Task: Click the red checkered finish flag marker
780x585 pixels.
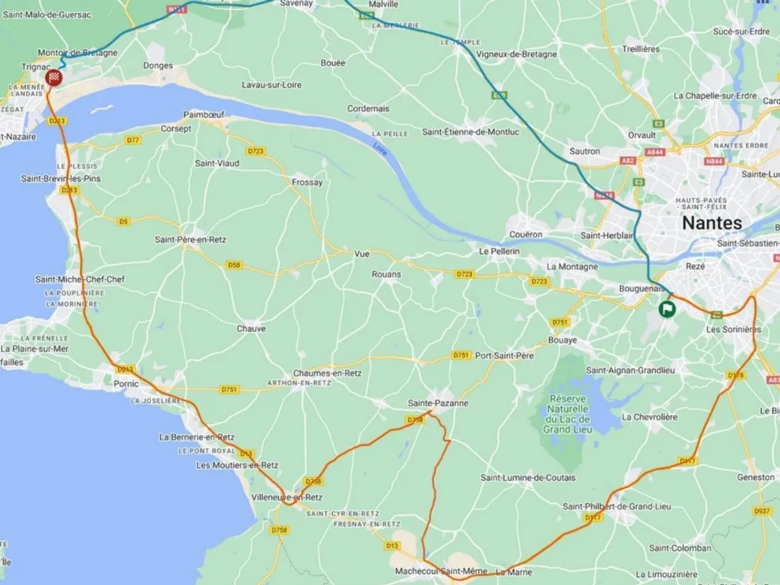Action: [54, 77]
